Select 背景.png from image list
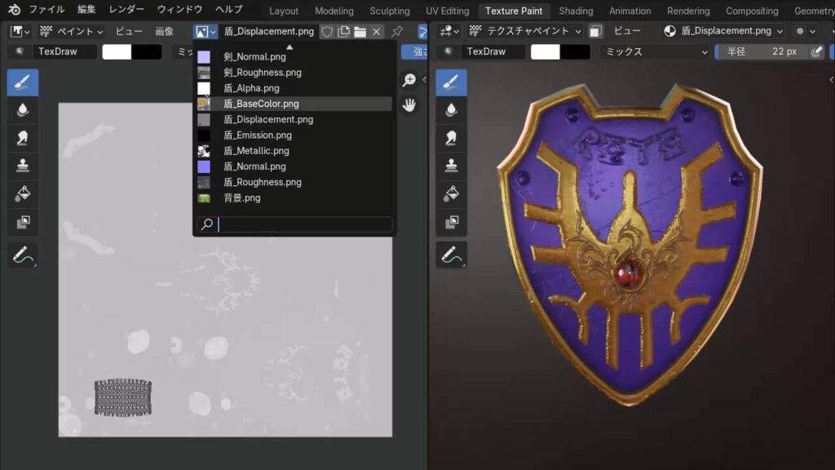 tap(294, 197)
